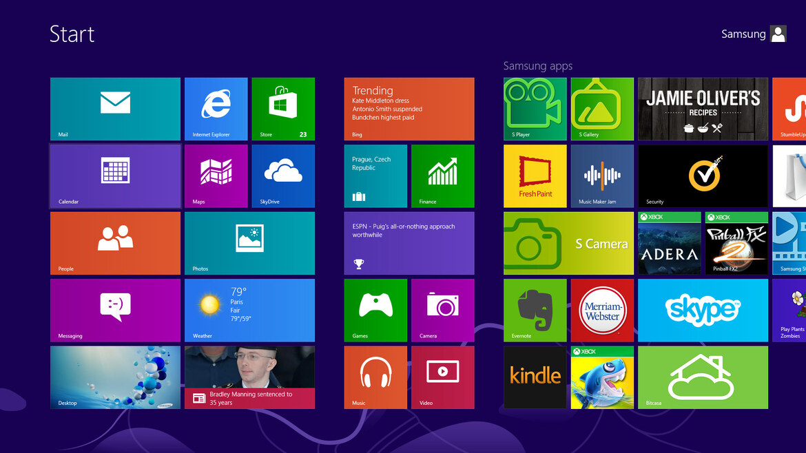Open Jamie Oliver's Recipes tile
The image size is (806, 453).
tap(703, 109)
